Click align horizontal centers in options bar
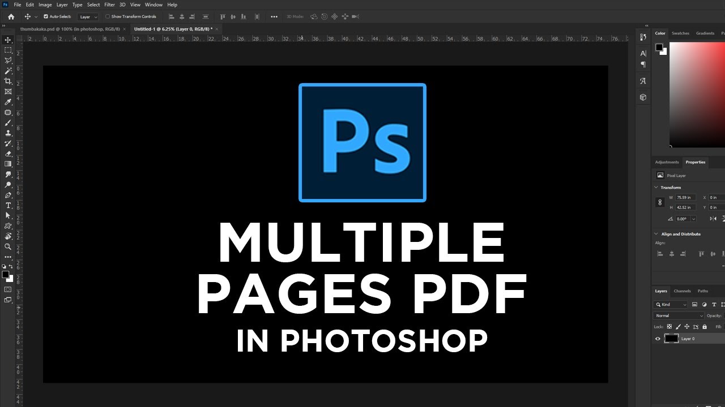 click(x=182, y=16)
